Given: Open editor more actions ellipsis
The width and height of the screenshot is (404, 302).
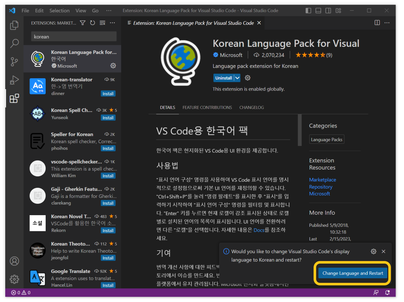Looking at the screenshot, I should pos(387,23).
